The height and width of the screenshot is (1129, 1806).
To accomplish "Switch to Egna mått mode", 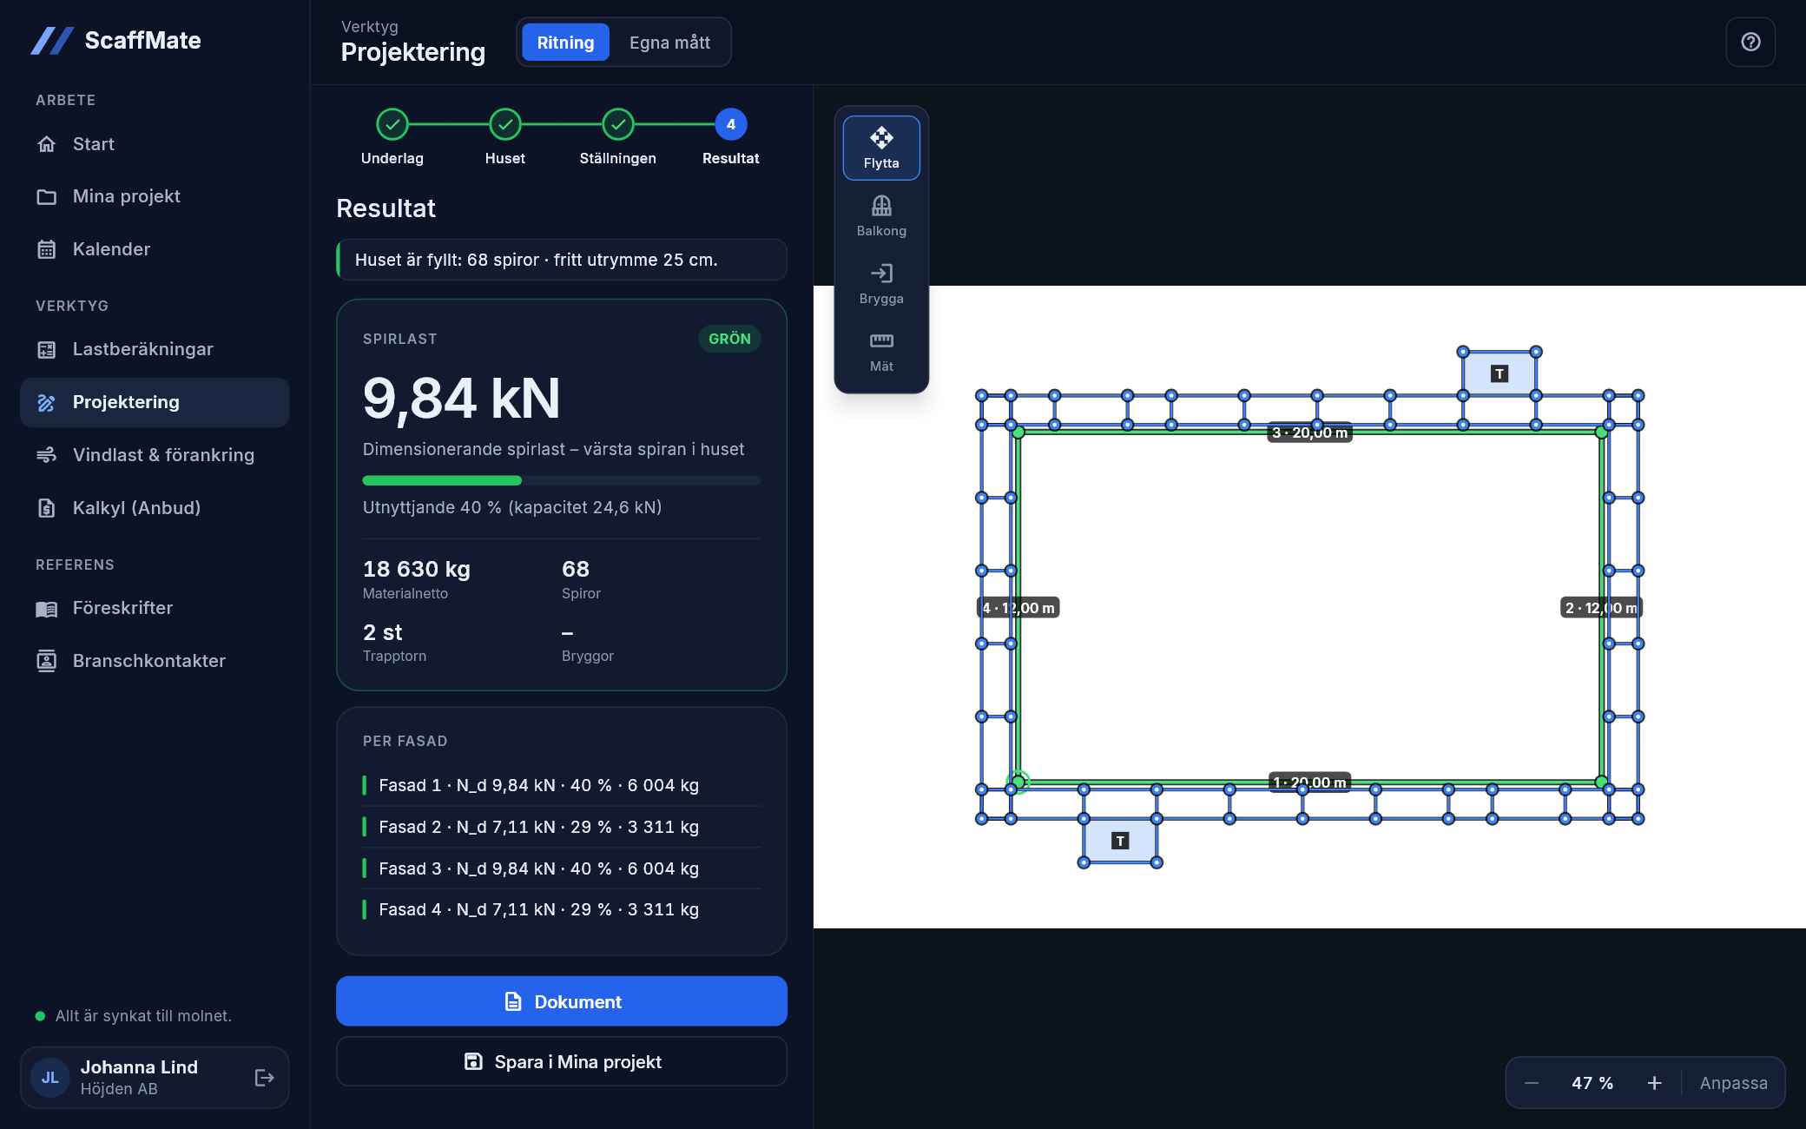I will tap(669, 43).
